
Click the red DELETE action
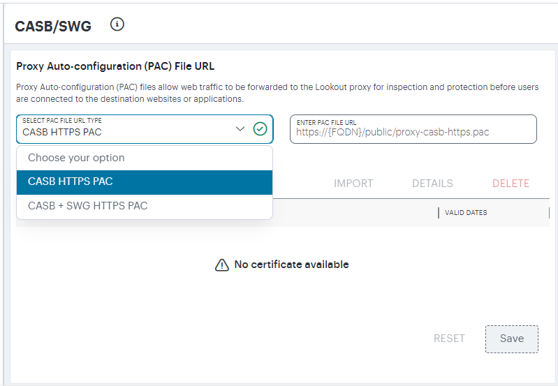click(x=511, y=184)
